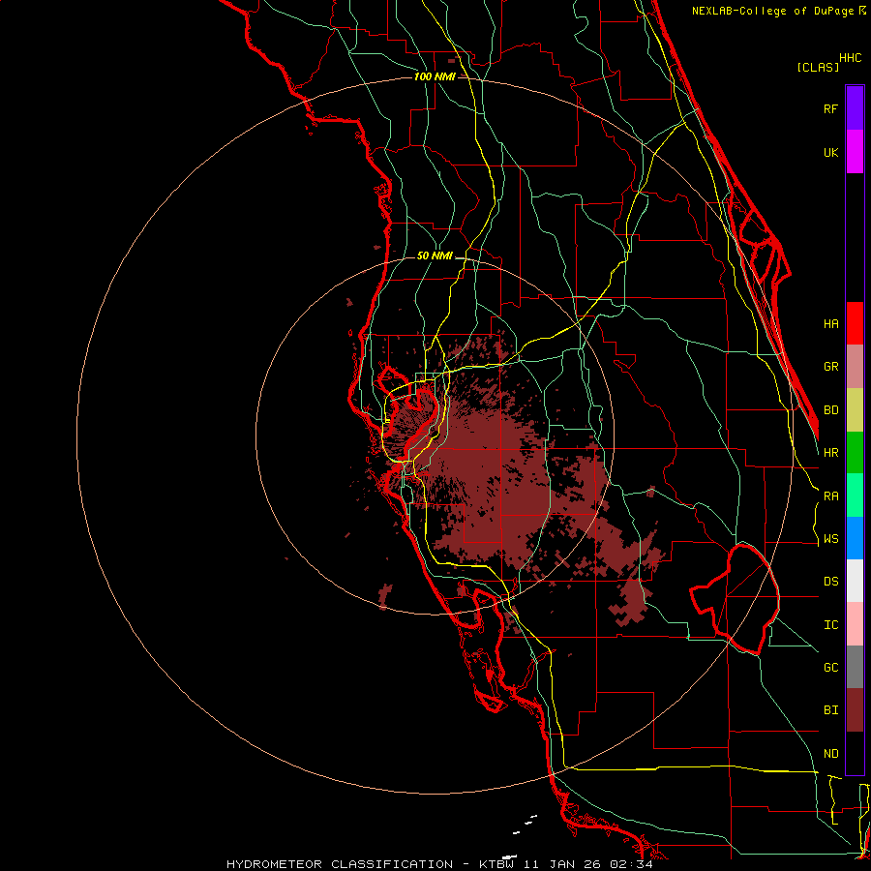Click the HR legend label
The image size is (871, 871).
coord(830,453)
